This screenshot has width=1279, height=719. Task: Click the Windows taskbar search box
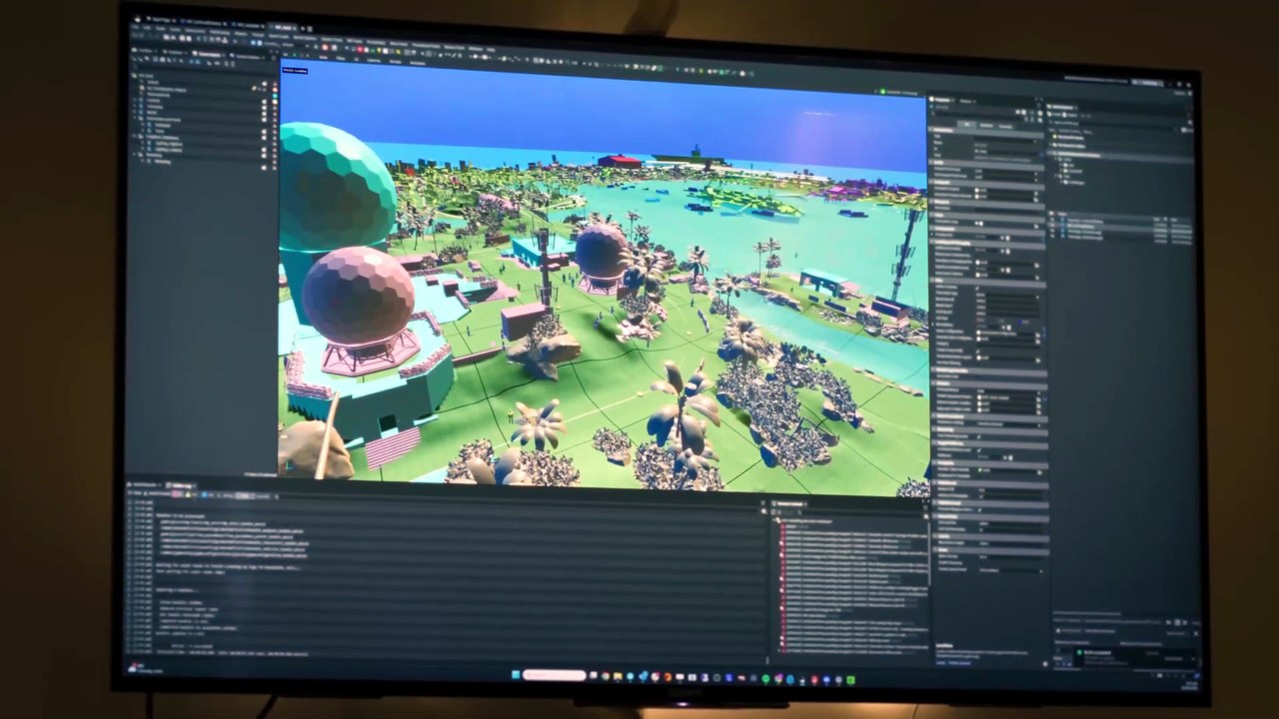coord(554,676)
